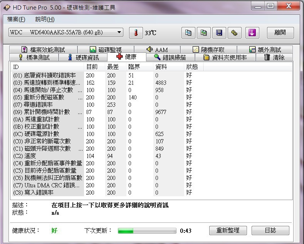Viewport: 304px width, 244px height.
Task: Click the 資料 column header
Action: (168, 67)
